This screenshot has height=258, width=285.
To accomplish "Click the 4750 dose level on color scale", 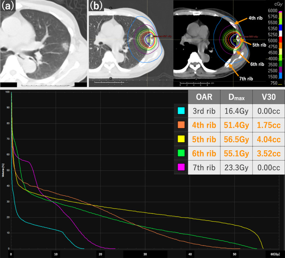I will point(273,47).
